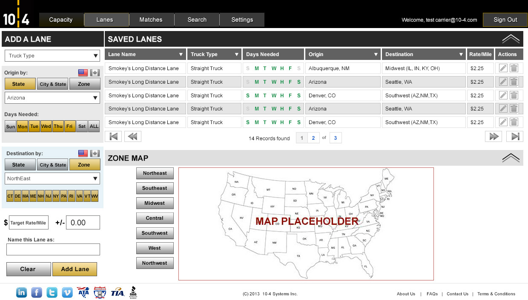Image resolution: width=528 pixels, height=300 pixels.
Task: Open the Twitter icon in the footer
Action: pyautogui.click(x=52, y=292)
